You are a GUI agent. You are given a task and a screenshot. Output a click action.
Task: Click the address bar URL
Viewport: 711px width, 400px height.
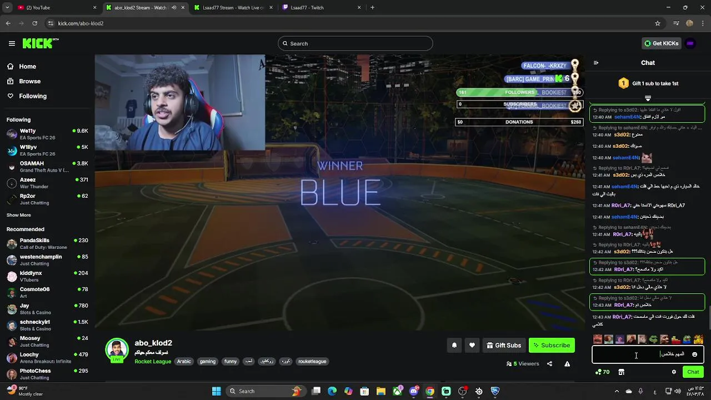[x=81, y=23]
